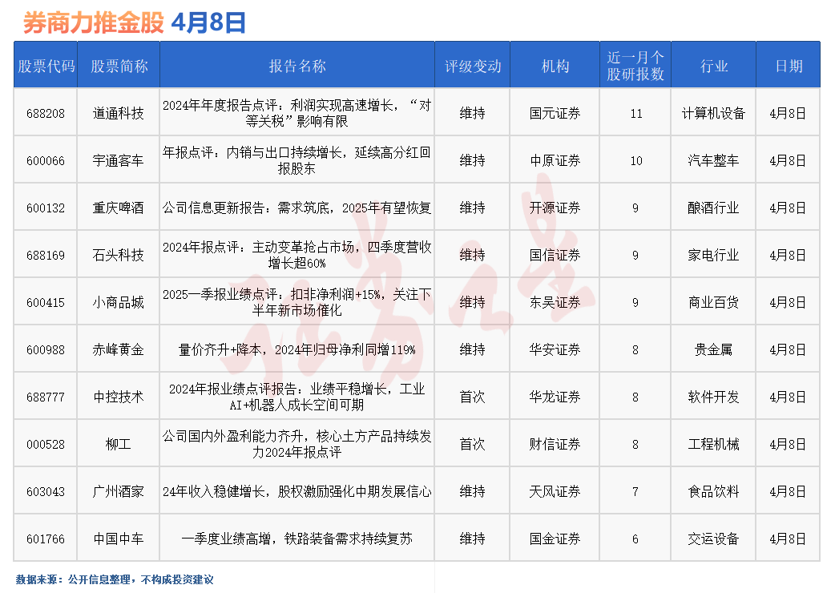Click industry 软件开发
Image resolution: width=835 pixels, height=593 pixels.
713,397
